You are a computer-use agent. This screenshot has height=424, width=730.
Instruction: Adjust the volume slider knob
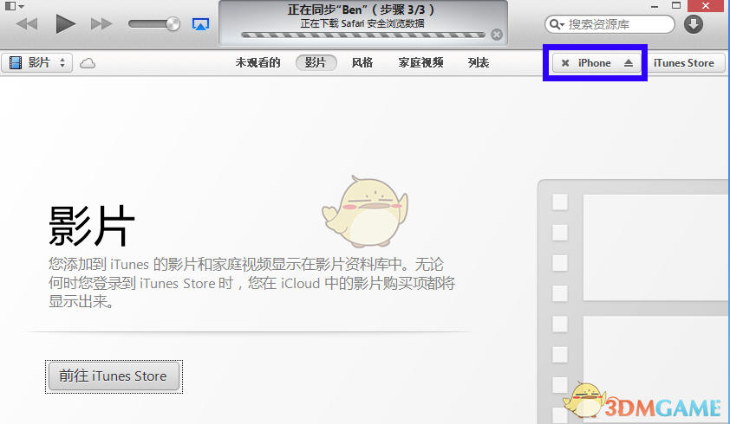point(173,23)
